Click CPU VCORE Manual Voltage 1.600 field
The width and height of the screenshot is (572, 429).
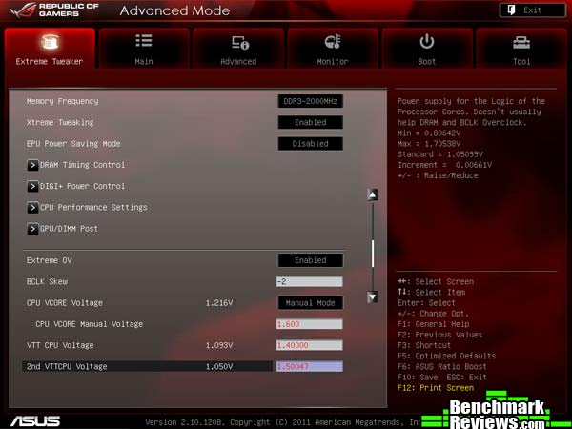click(309, 324)
